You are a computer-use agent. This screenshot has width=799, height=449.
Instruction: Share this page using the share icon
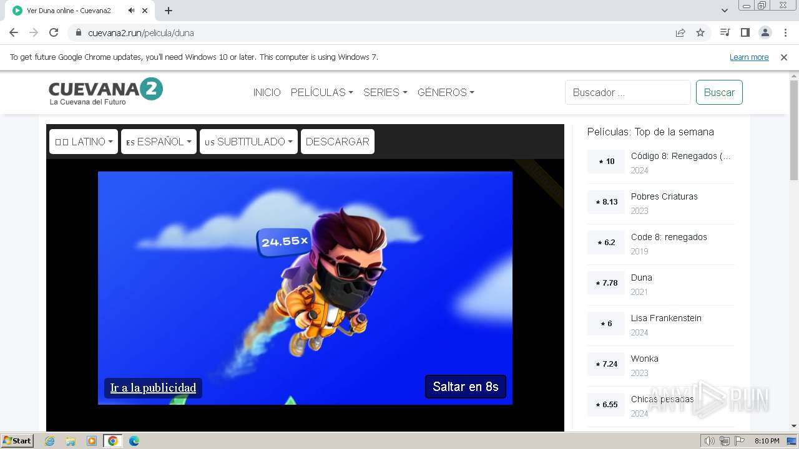point(680,32)
